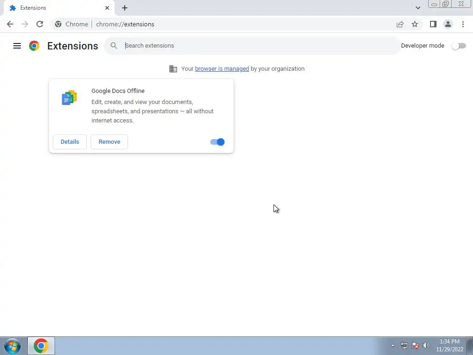Click the Google Docs Offline extension icon
Image resolution: width=473 pixels, height=355 pixels.
[x=69, y=98]
